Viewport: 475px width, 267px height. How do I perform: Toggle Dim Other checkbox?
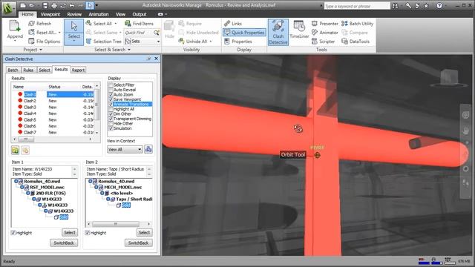tap(111, 114)
